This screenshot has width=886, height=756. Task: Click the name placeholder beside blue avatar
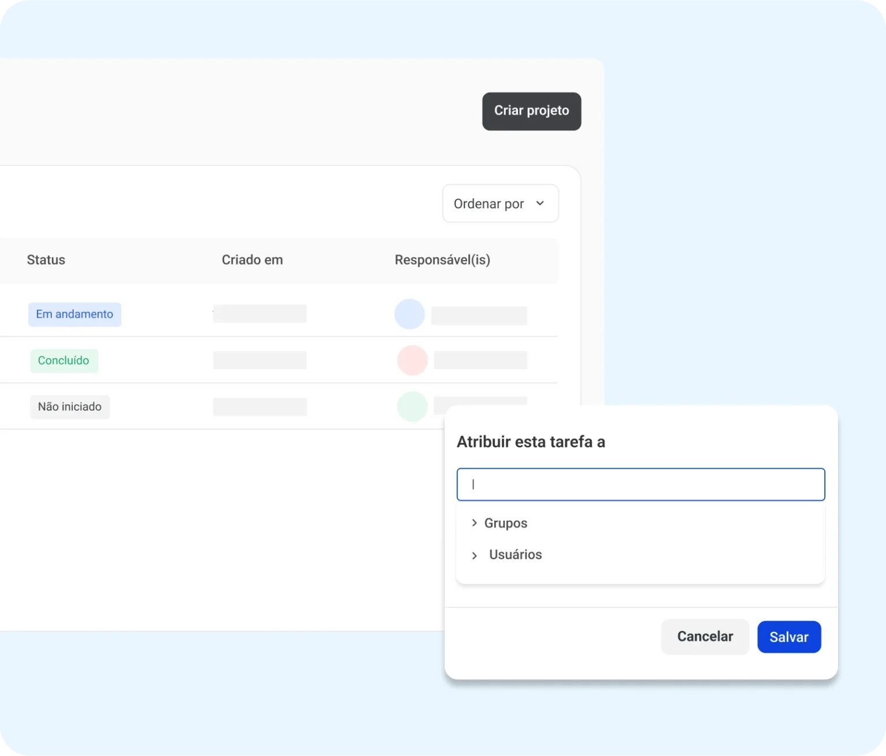pyautogui.click(x=479, y=315)
